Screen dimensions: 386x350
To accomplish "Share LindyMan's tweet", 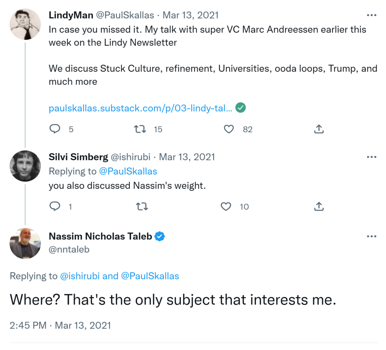I will point(319,129).
